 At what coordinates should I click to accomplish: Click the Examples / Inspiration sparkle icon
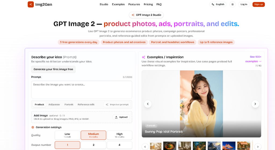(143, 57)
